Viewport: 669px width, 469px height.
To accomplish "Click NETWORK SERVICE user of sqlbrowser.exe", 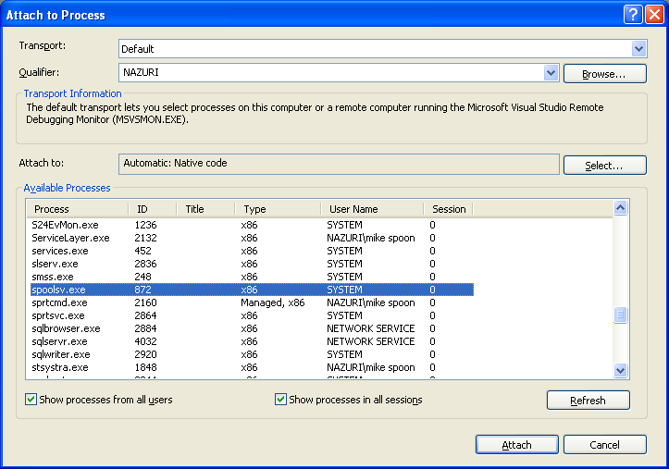I will pos(371,328).
